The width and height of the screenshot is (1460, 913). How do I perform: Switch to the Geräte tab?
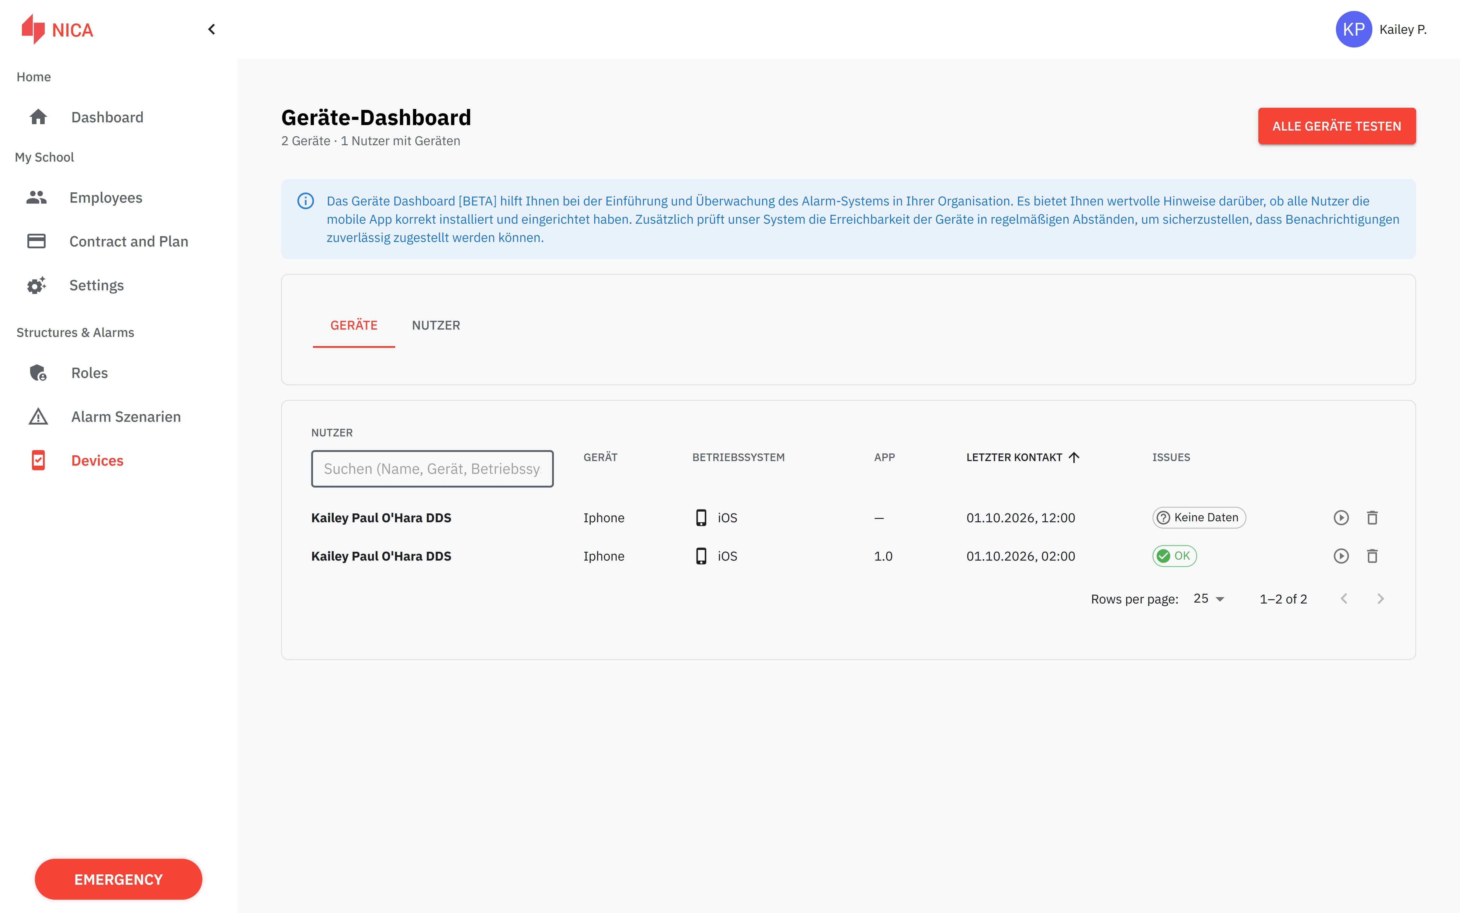coord(353,325)
